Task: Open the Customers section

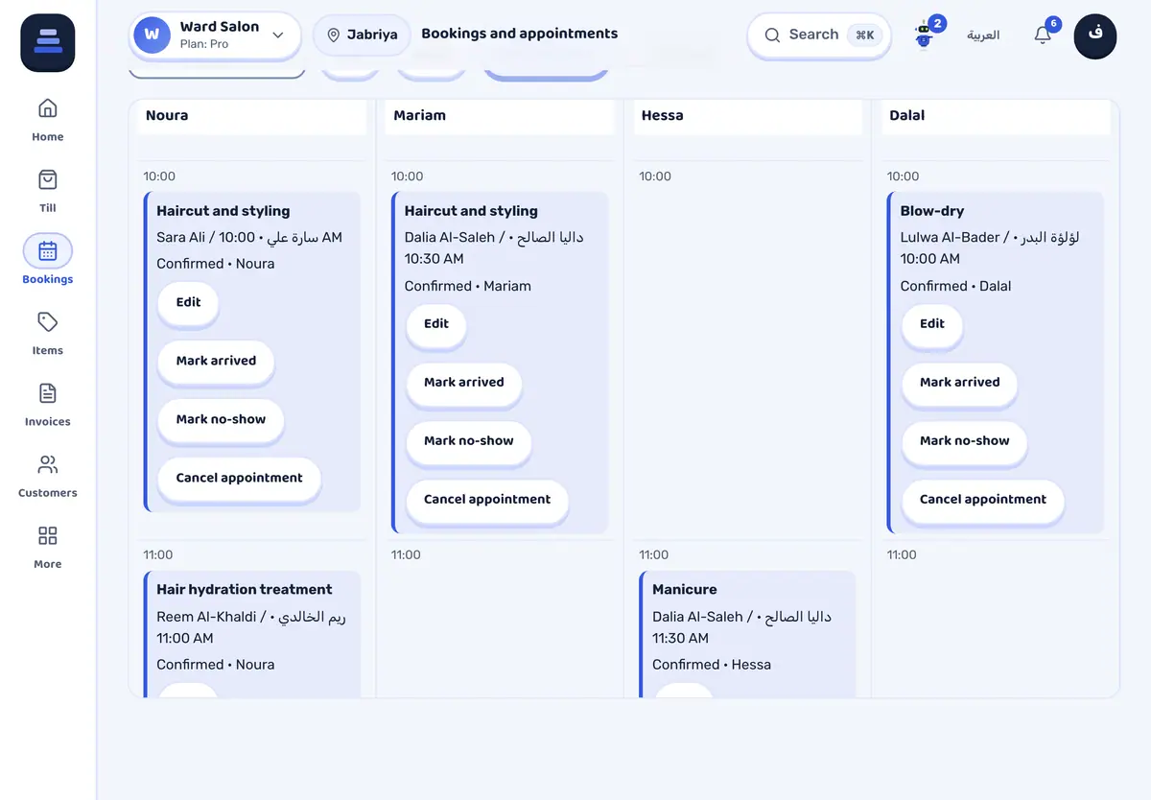Action: coord(48,475)
